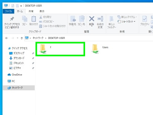Click the pin icon beside ドキュメント
The height and width of the screenshot is (115, 153).
coord(33,63)
